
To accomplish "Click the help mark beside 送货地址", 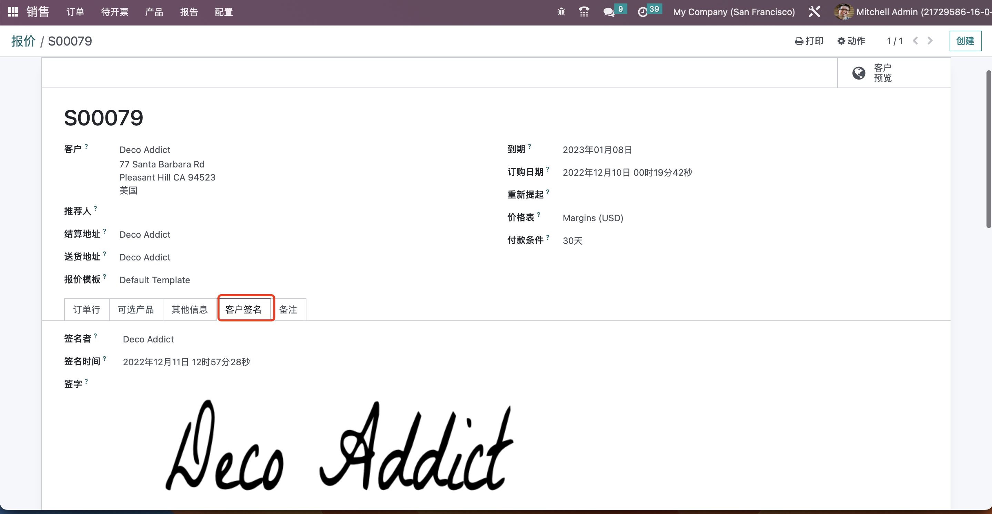I will [x=104, y=254].
